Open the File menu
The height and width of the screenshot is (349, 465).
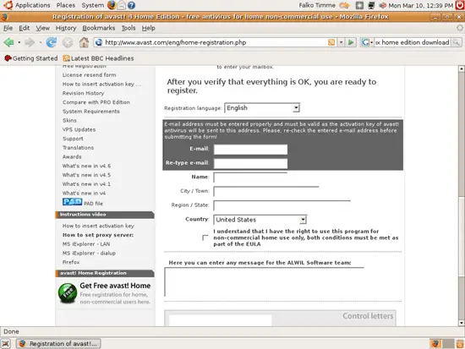coord(8,28)
